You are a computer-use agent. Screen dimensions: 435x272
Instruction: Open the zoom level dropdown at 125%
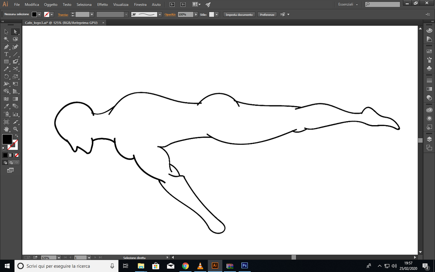click(x=58, y=258)
